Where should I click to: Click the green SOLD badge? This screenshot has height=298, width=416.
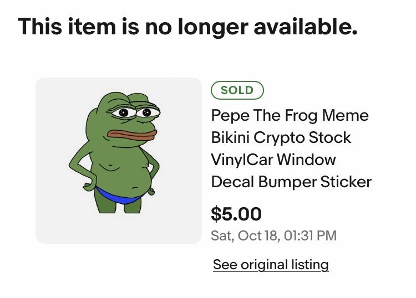point(237,90)
